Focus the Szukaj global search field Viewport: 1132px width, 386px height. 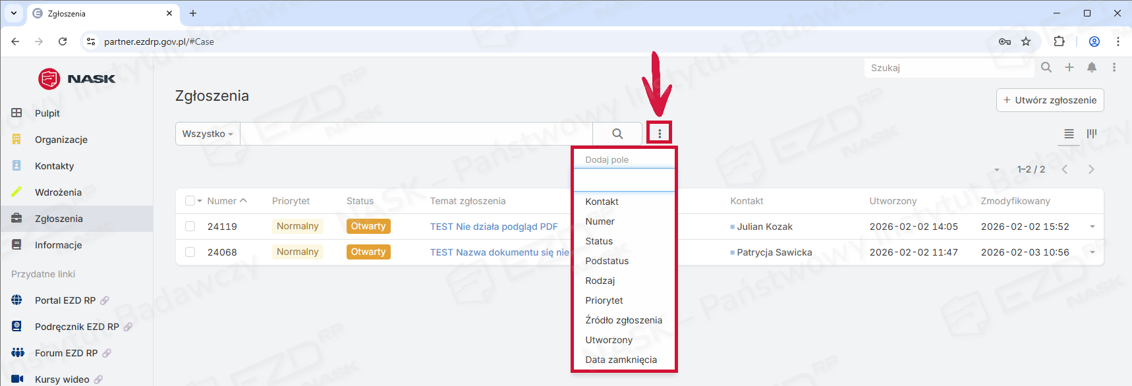click(x=949, y=68)
